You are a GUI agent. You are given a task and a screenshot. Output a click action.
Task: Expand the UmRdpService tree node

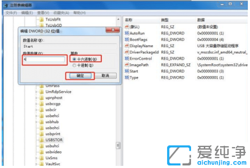36,92
